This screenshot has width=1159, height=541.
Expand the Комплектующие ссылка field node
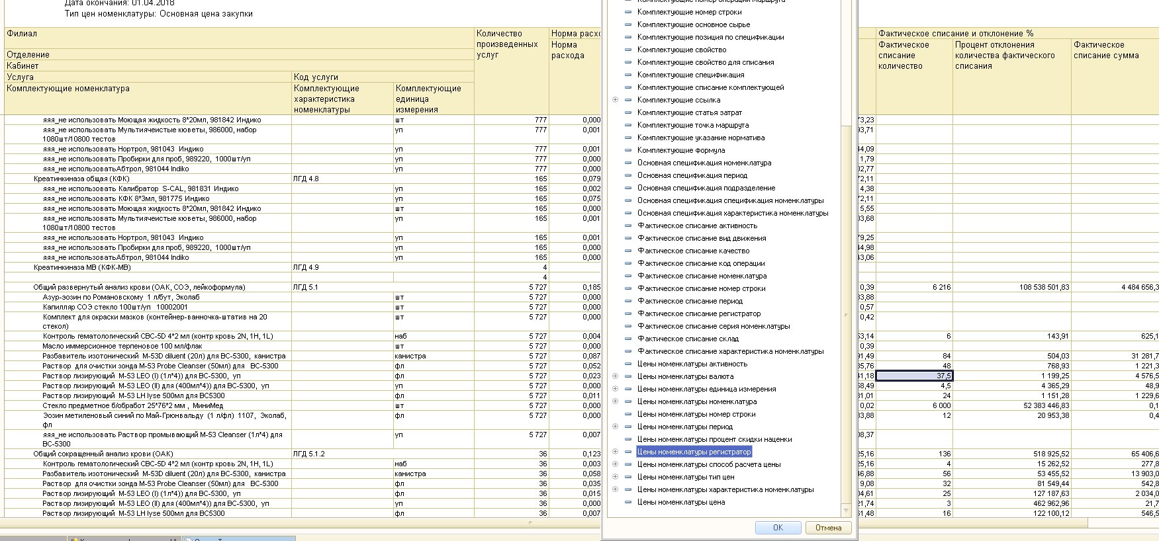coord(615,100)
